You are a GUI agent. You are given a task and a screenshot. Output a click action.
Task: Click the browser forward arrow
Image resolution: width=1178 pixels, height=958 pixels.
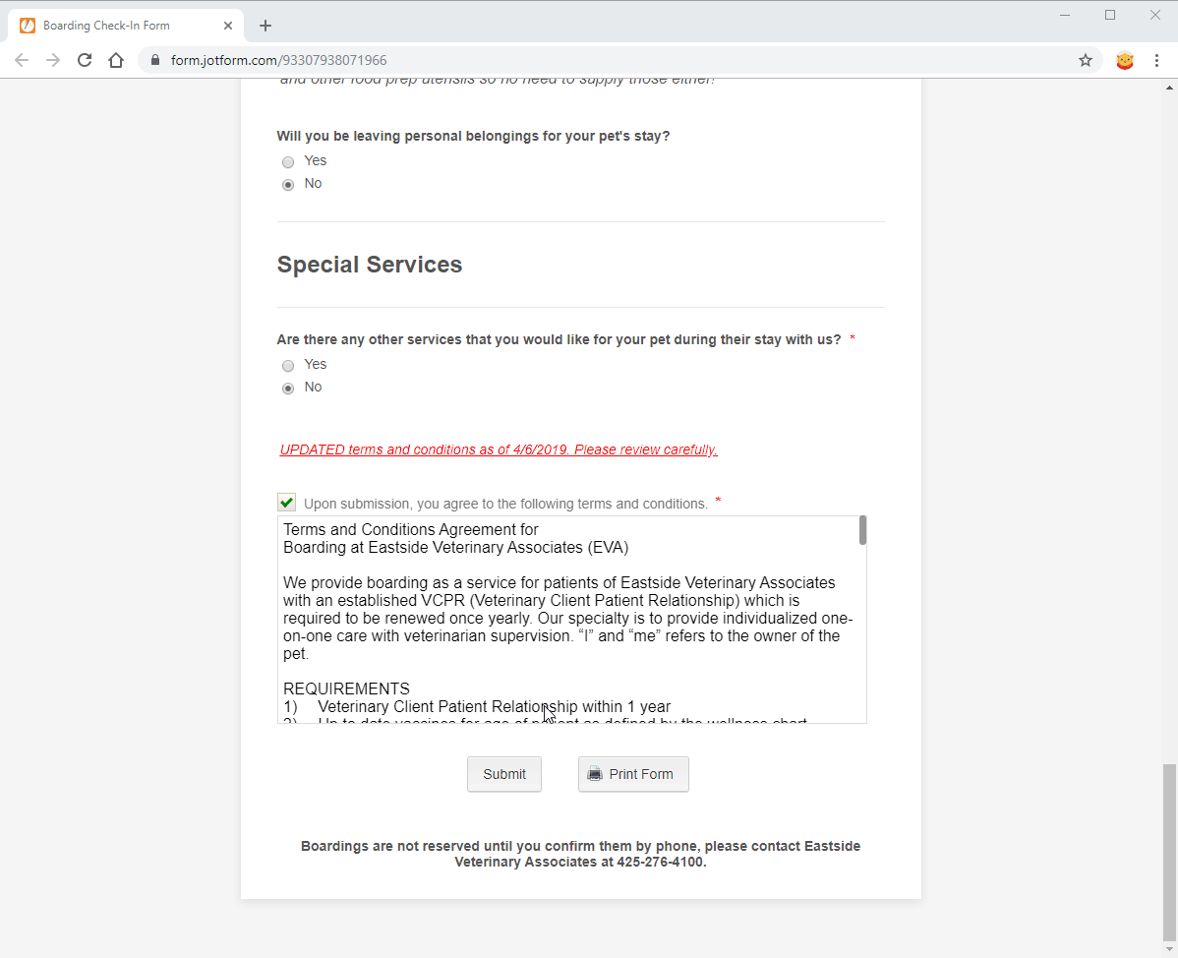pyautogui.click(x=53, y=60)
